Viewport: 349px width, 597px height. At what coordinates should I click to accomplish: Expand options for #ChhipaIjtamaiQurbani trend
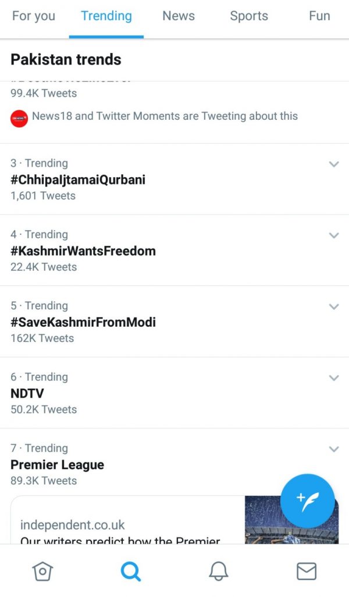[334, 164]
